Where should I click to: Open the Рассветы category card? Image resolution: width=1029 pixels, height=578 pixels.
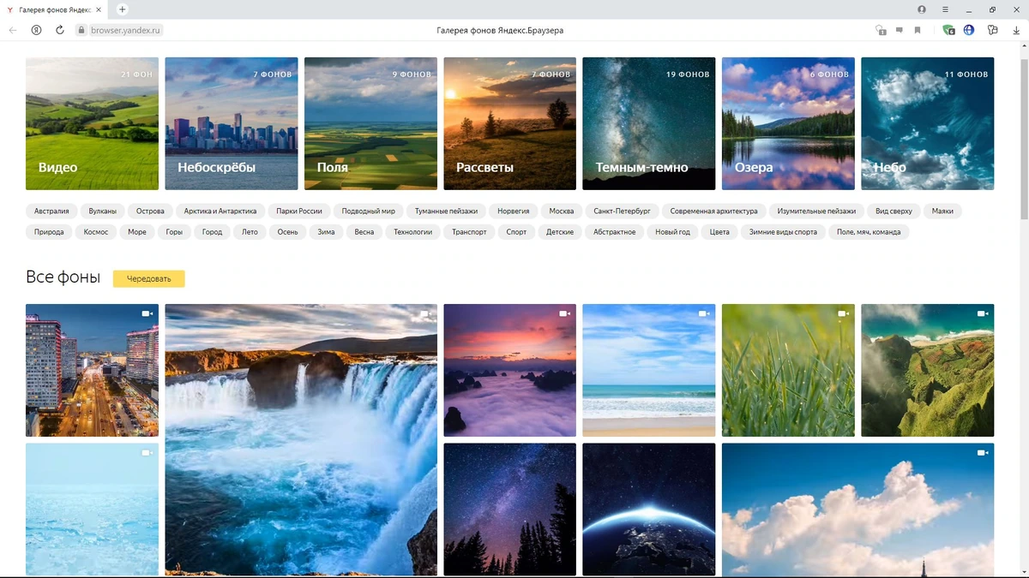point(509,123)
